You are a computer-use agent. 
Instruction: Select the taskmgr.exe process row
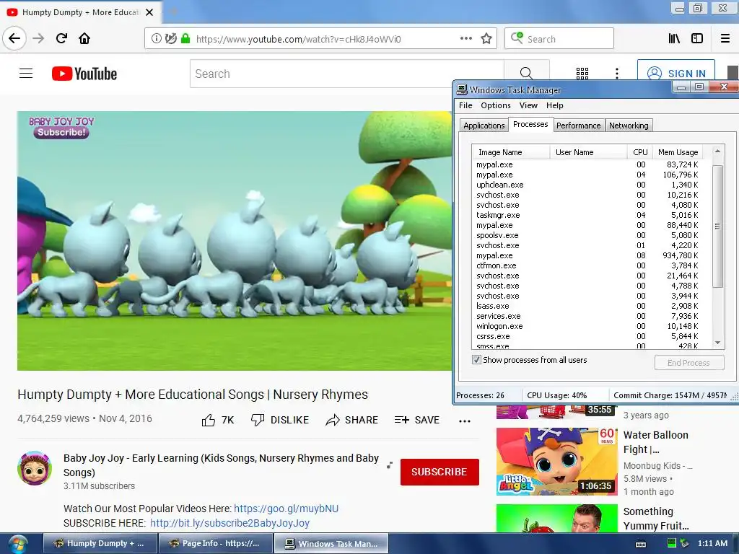[x=587, y=215]
